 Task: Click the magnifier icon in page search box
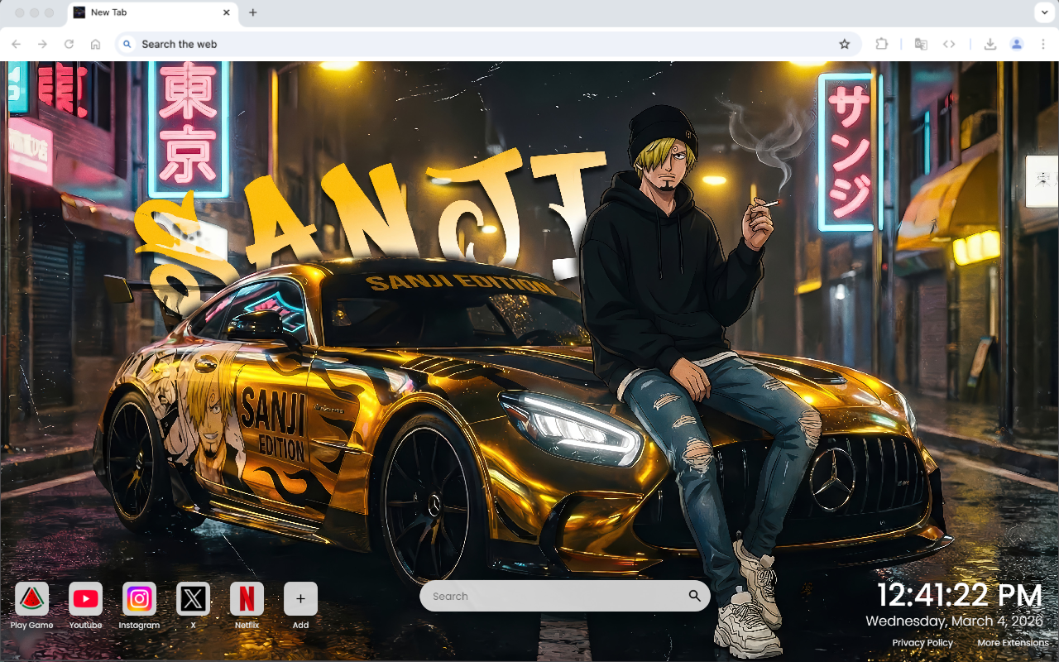click(x=694, y=596)
